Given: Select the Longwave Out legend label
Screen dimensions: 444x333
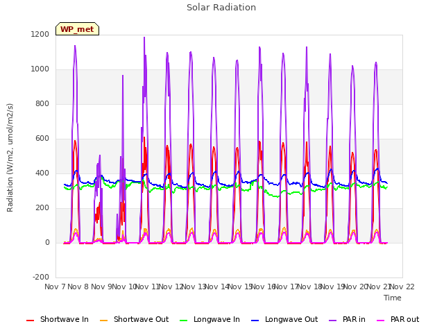Looking at the screenshot, I should (x=291, y=319).
